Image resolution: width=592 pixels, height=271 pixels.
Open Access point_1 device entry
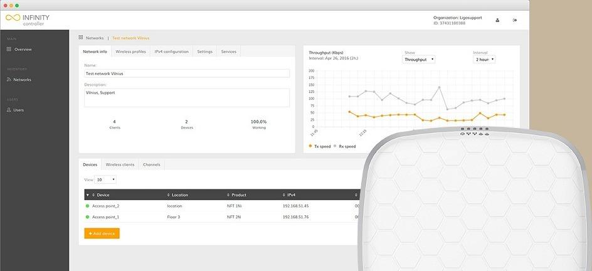tap(105, 217)
